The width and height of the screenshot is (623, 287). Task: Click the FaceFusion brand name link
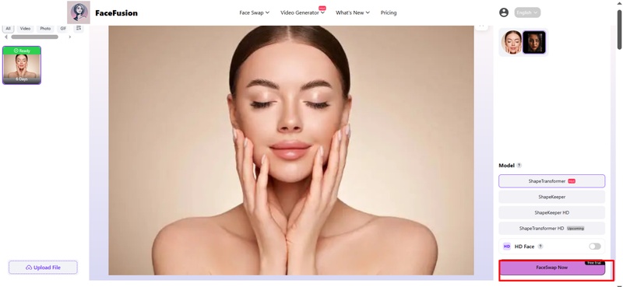(x=116, y=12)
